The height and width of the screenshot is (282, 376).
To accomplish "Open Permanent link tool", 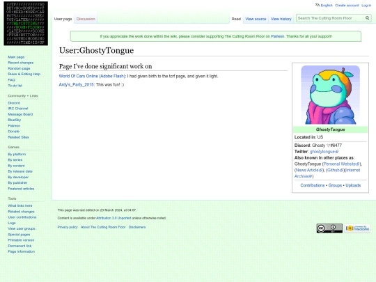I will pos(19,246).
